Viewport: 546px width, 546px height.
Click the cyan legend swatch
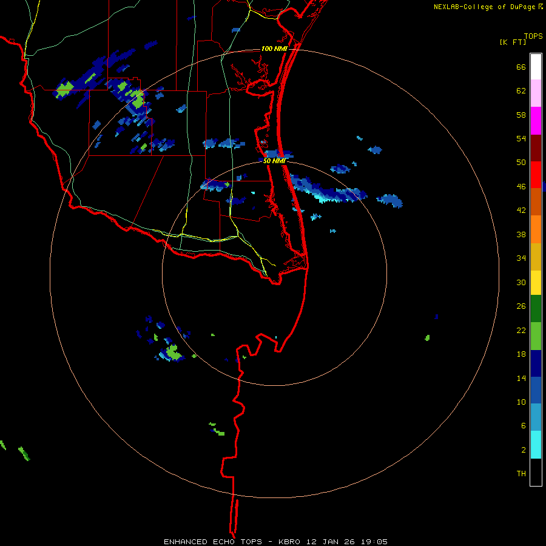click(x=536, y=445)
